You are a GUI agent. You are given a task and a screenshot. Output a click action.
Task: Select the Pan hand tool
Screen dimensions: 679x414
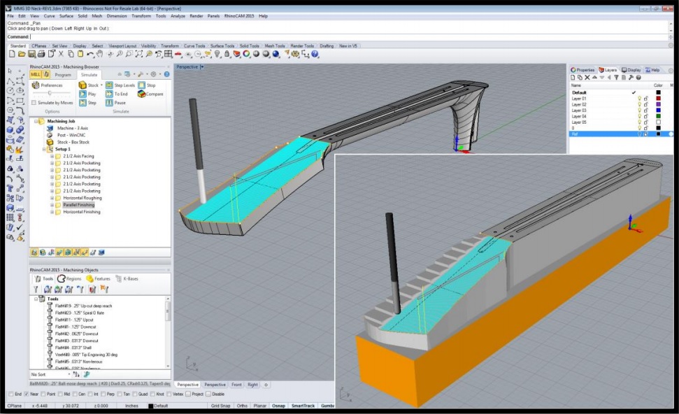click(99, 54)
